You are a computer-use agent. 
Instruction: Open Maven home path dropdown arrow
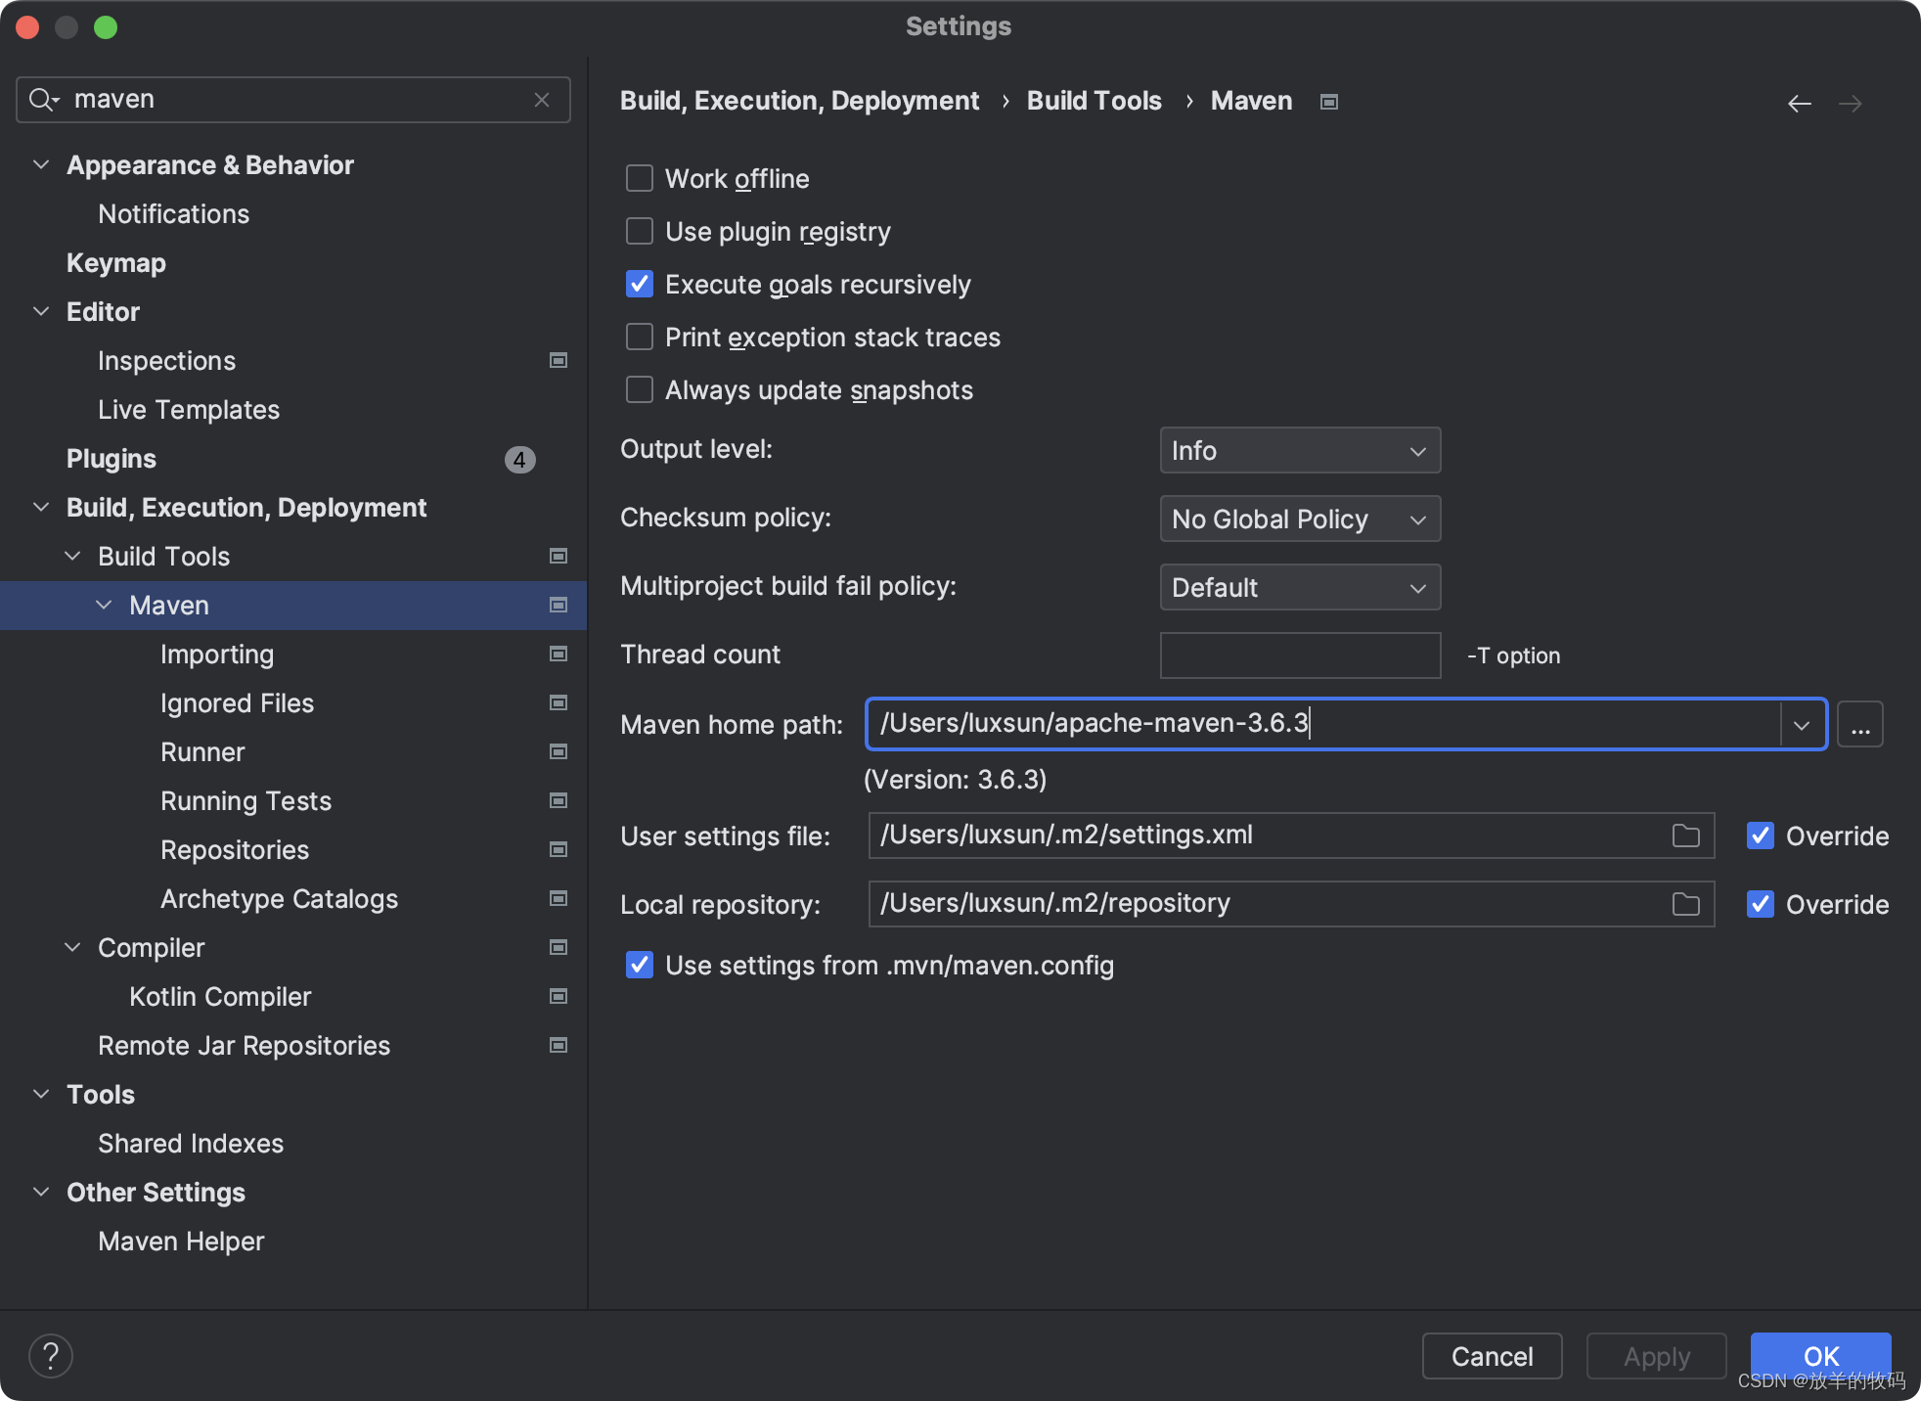(x=1802, y=725)
